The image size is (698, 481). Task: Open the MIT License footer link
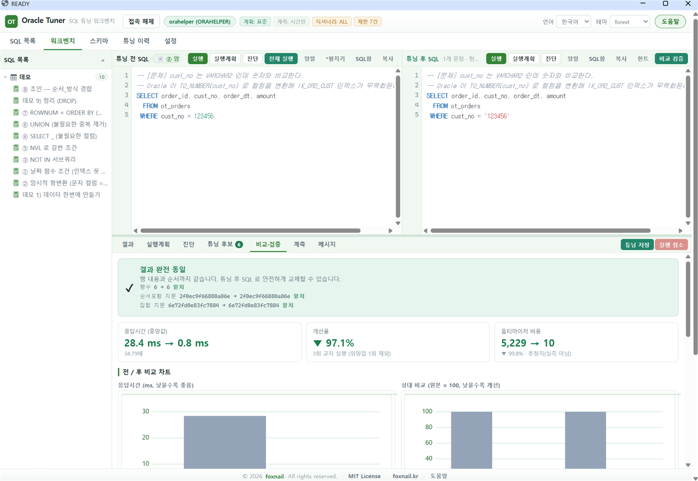364,476
